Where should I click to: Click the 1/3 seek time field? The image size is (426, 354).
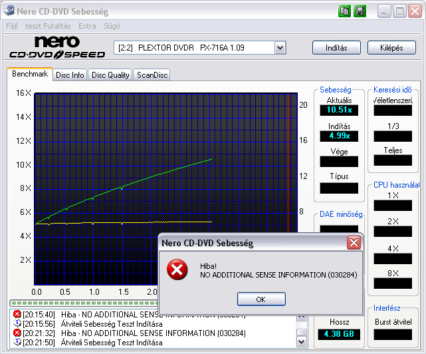click(x=393, y=136)
